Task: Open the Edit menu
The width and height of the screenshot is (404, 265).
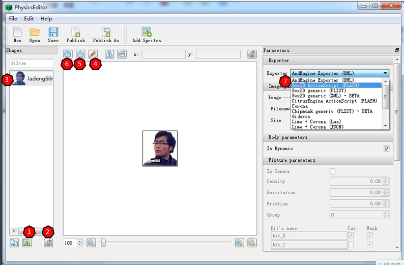Action: pos(29,19)
